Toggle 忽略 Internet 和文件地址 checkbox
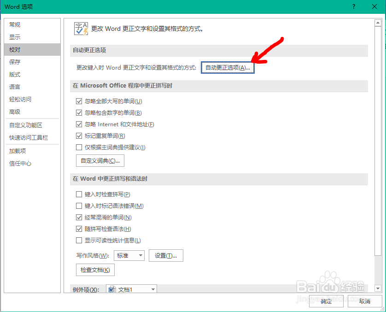 79,124
